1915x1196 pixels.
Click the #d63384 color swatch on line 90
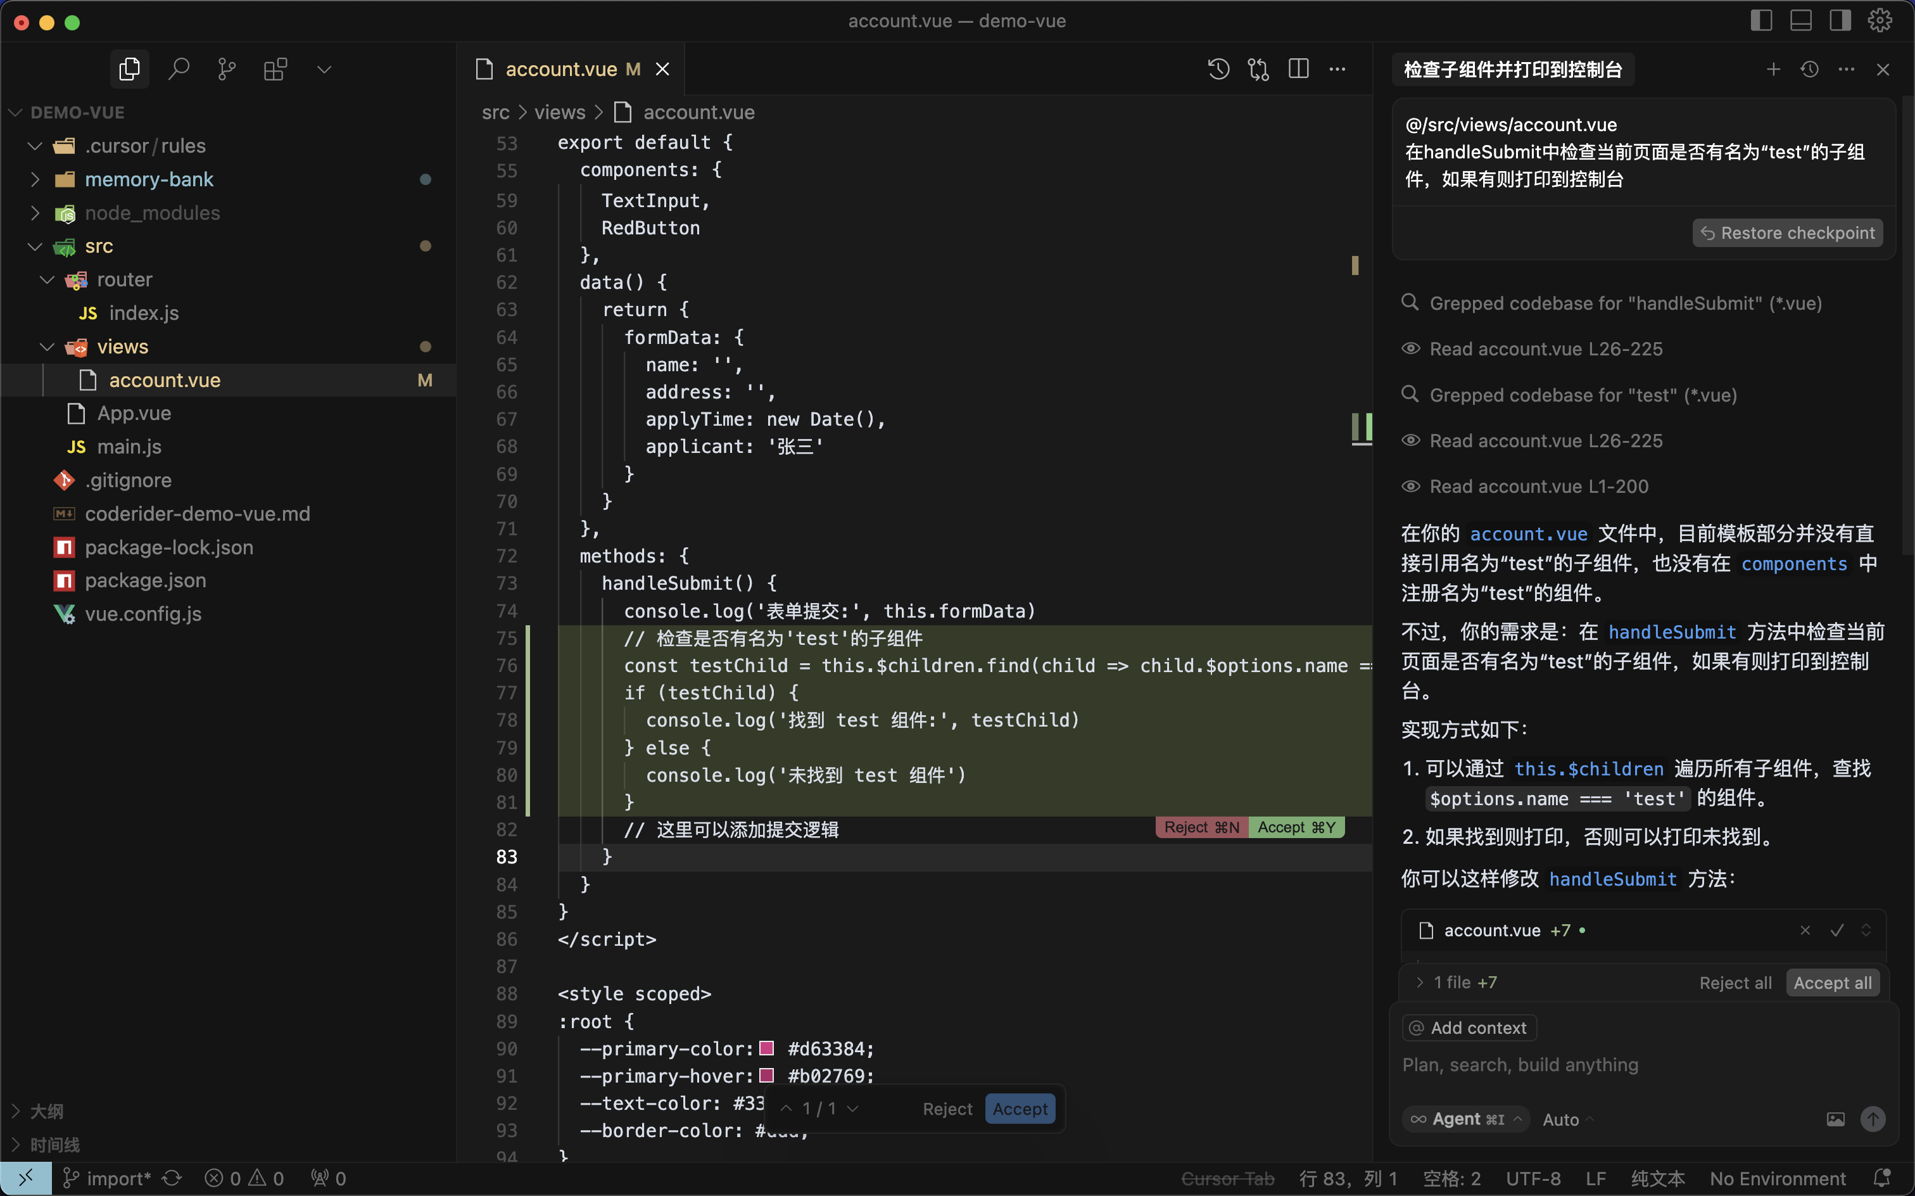(x=766, y=1048)
